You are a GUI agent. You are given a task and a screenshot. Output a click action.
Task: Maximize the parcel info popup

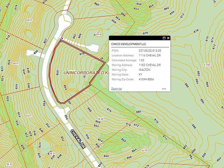tap(164, 38)
